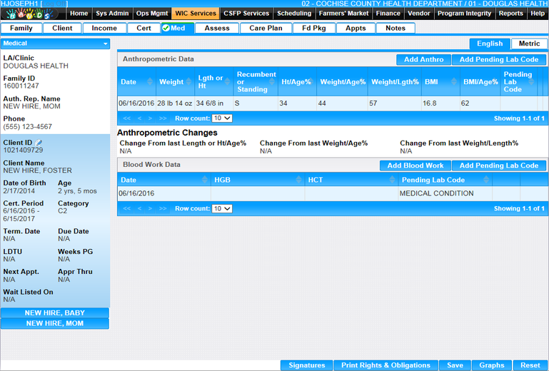
Task: Click the pencil icon beside Client ID
Action: pos(39,143)
